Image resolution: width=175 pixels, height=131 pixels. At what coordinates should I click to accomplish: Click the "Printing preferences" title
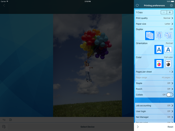click(x=154, y=5)
